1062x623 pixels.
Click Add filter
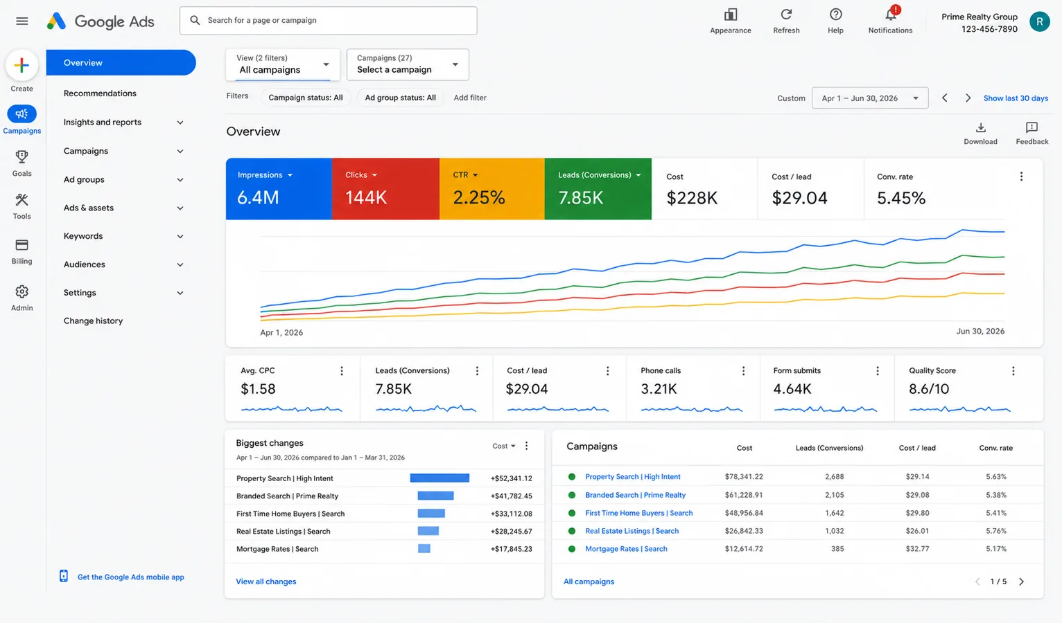[x=470, y=98]
